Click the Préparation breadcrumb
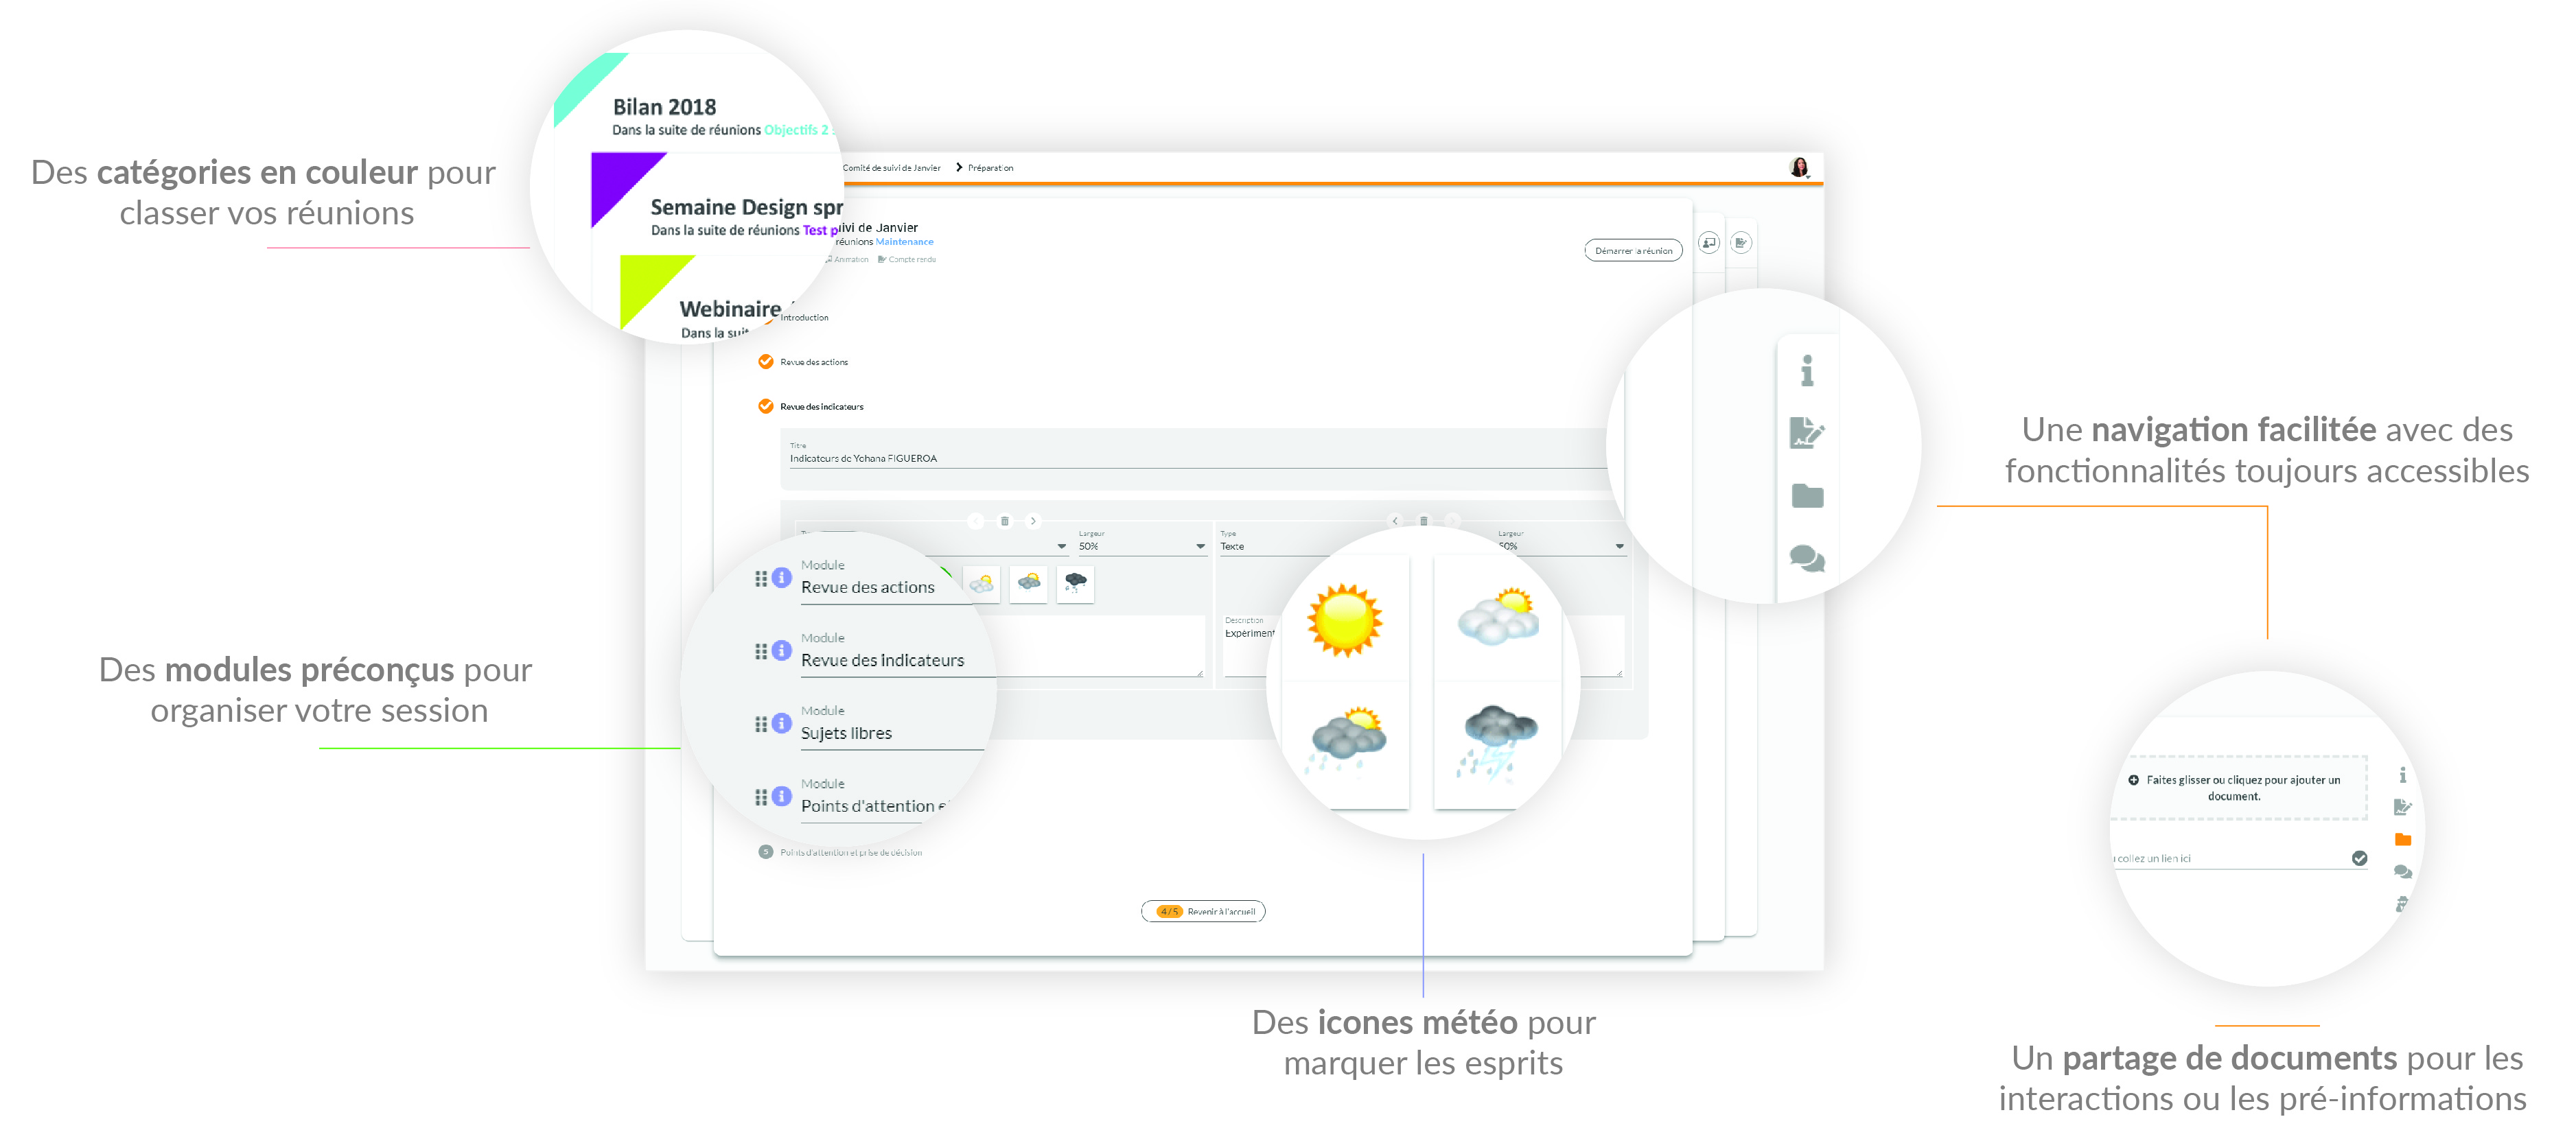This screenshot has width=2576, height=1141. [990, 168]
